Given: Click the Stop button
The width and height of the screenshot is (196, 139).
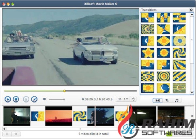Looking at the screenshot, I should 16,99.
